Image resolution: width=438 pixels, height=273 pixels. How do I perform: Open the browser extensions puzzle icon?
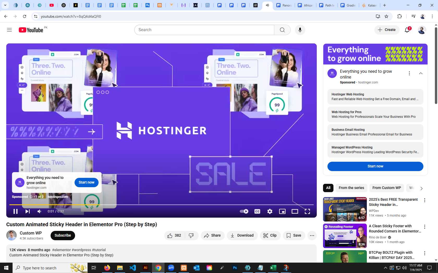399,16
